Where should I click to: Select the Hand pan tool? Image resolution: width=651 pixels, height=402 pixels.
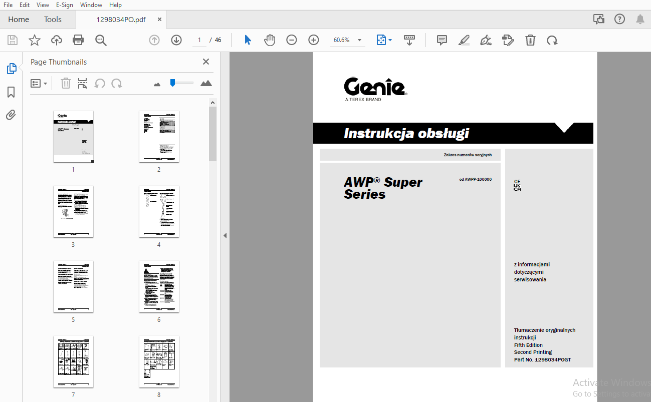tap(270, 40)
